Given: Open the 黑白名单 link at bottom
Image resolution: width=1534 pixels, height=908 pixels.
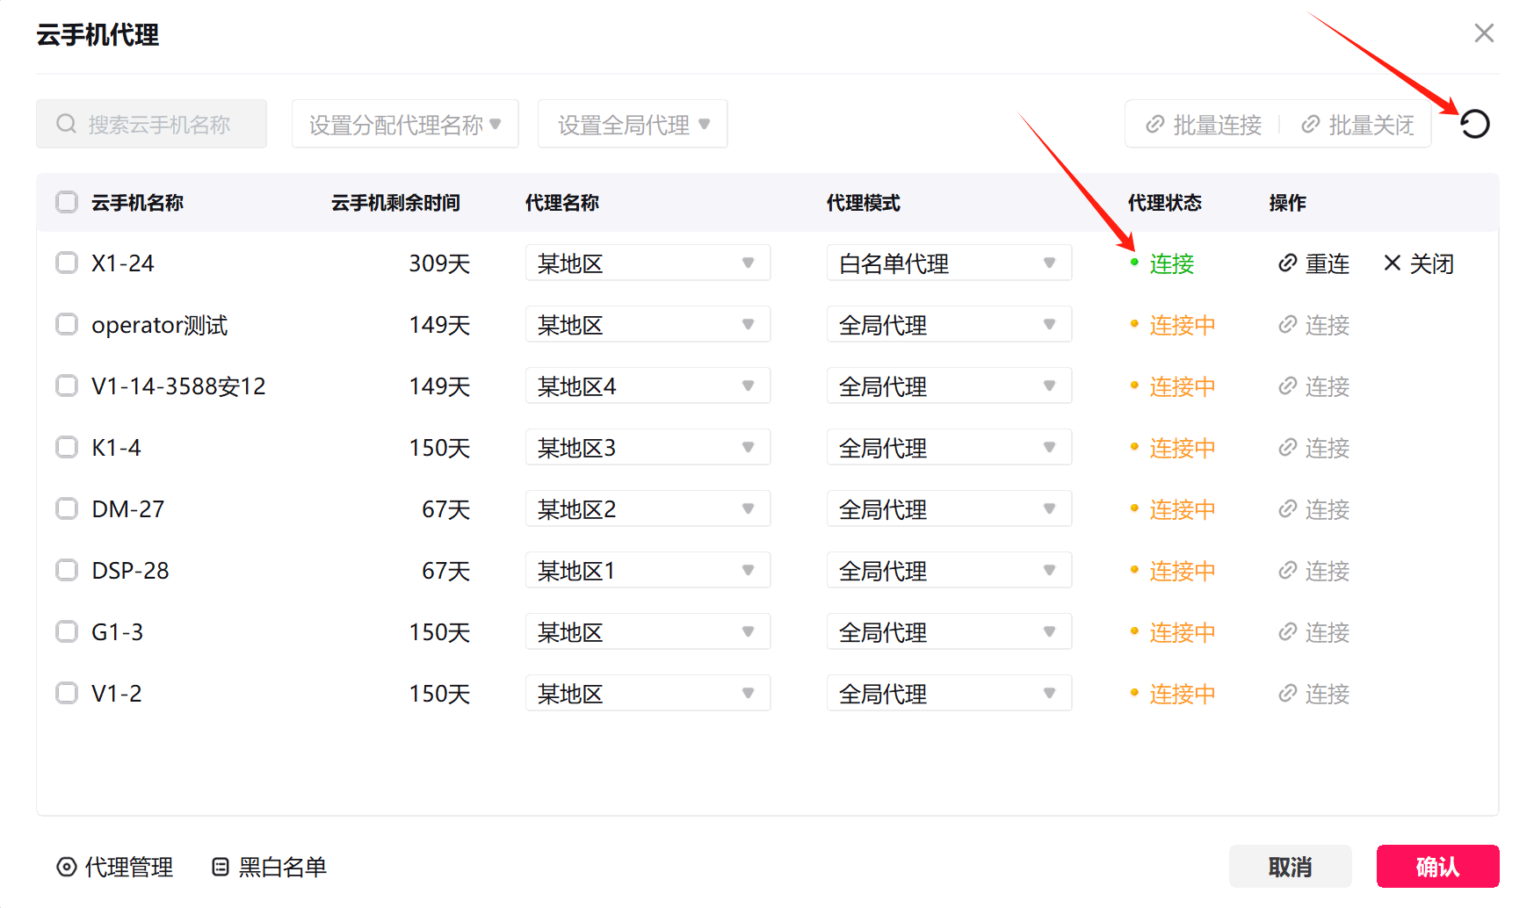Looking at the screenshot, I should [270, 867].
